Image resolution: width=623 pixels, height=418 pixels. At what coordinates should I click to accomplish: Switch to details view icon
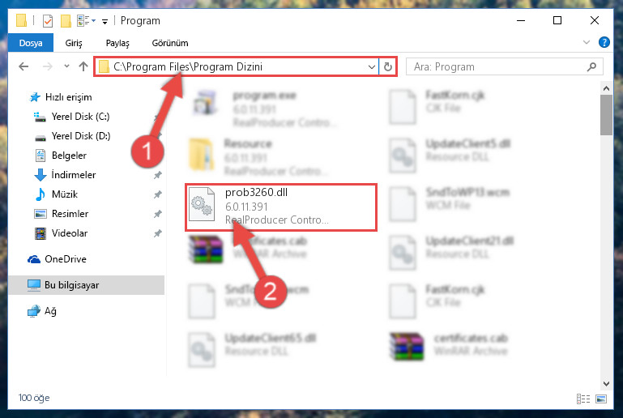coord(582,399)
